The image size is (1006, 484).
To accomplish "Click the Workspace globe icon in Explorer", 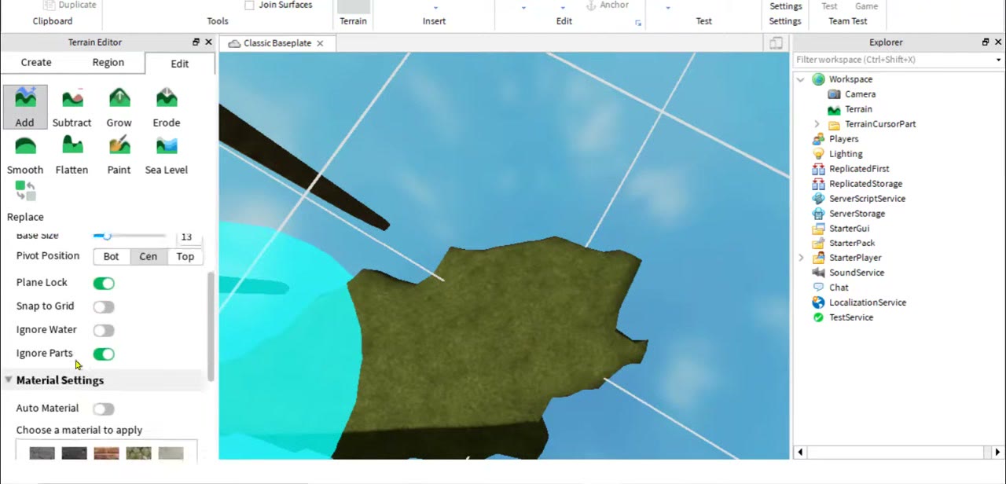I will coord(818,79).
